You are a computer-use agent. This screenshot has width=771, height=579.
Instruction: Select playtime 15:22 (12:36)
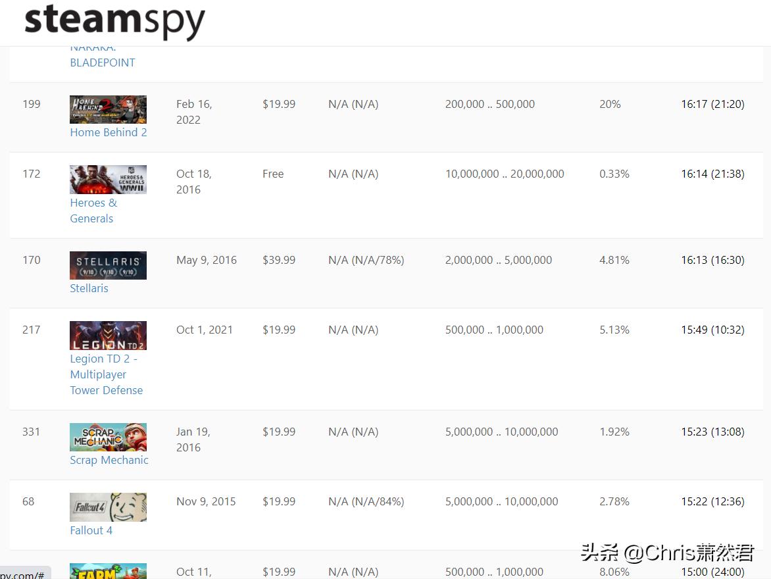tap(712, 502)
